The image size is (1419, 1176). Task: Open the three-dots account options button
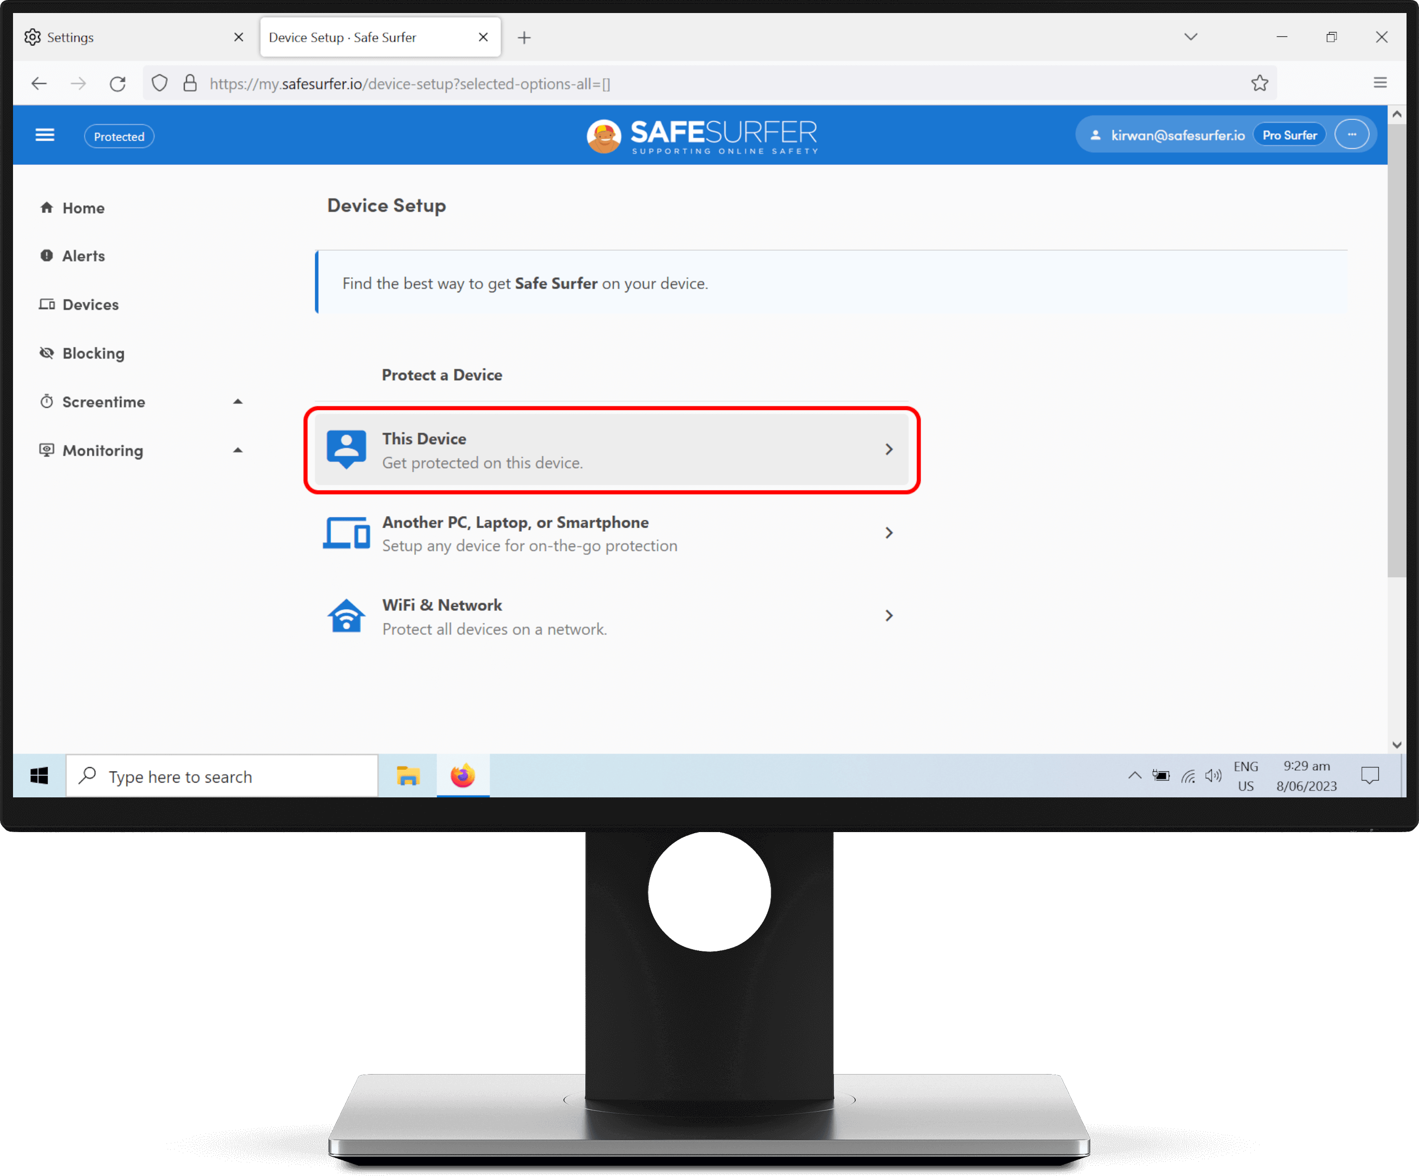click(x=1351, y=135)
